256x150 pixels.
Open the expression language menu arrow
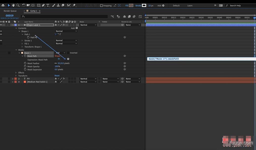[68, 59]
